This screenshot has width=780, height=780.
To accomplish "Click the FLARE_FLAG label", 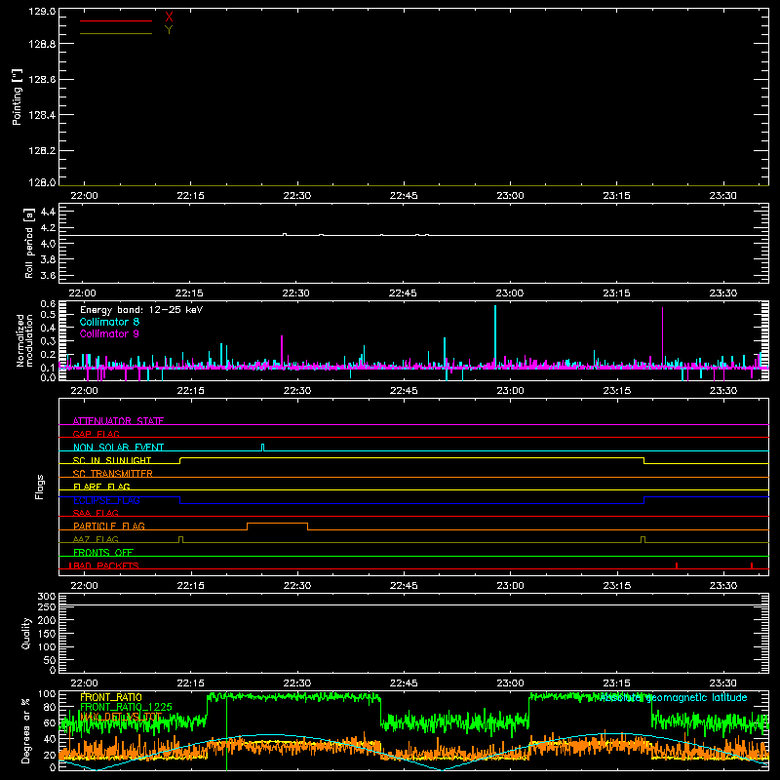I will click(x=101, y=487).
